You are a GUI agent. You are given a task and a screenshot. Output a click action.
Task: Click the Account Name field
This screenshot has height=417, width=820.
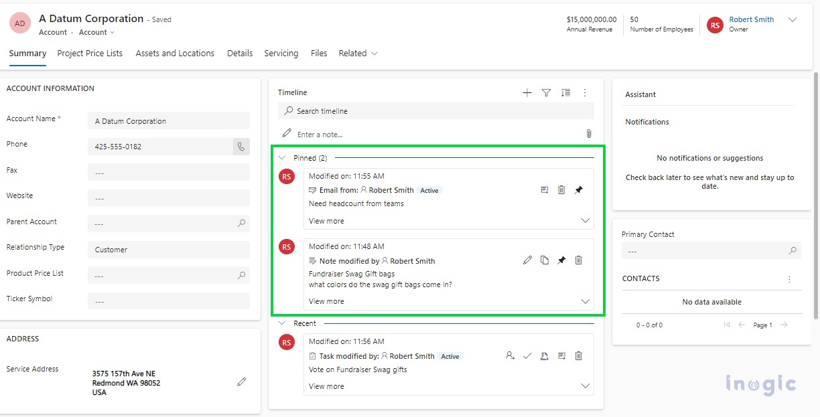tap(169, 121)
